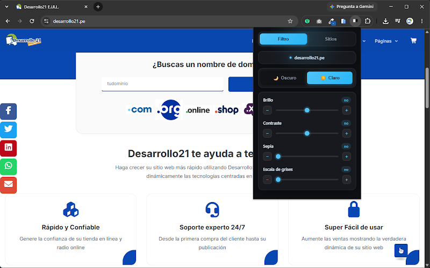Open Chrome three-dot menu
Screen dimensions: 430x268
tap(422, 21)
